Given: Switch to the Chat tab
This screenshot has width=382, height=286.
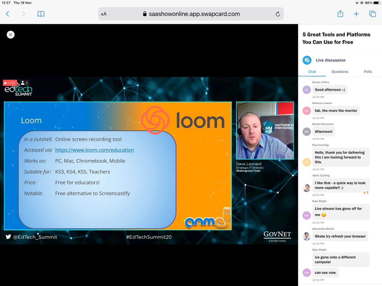Looking at the screenshot, I should [x=312, y=72].
